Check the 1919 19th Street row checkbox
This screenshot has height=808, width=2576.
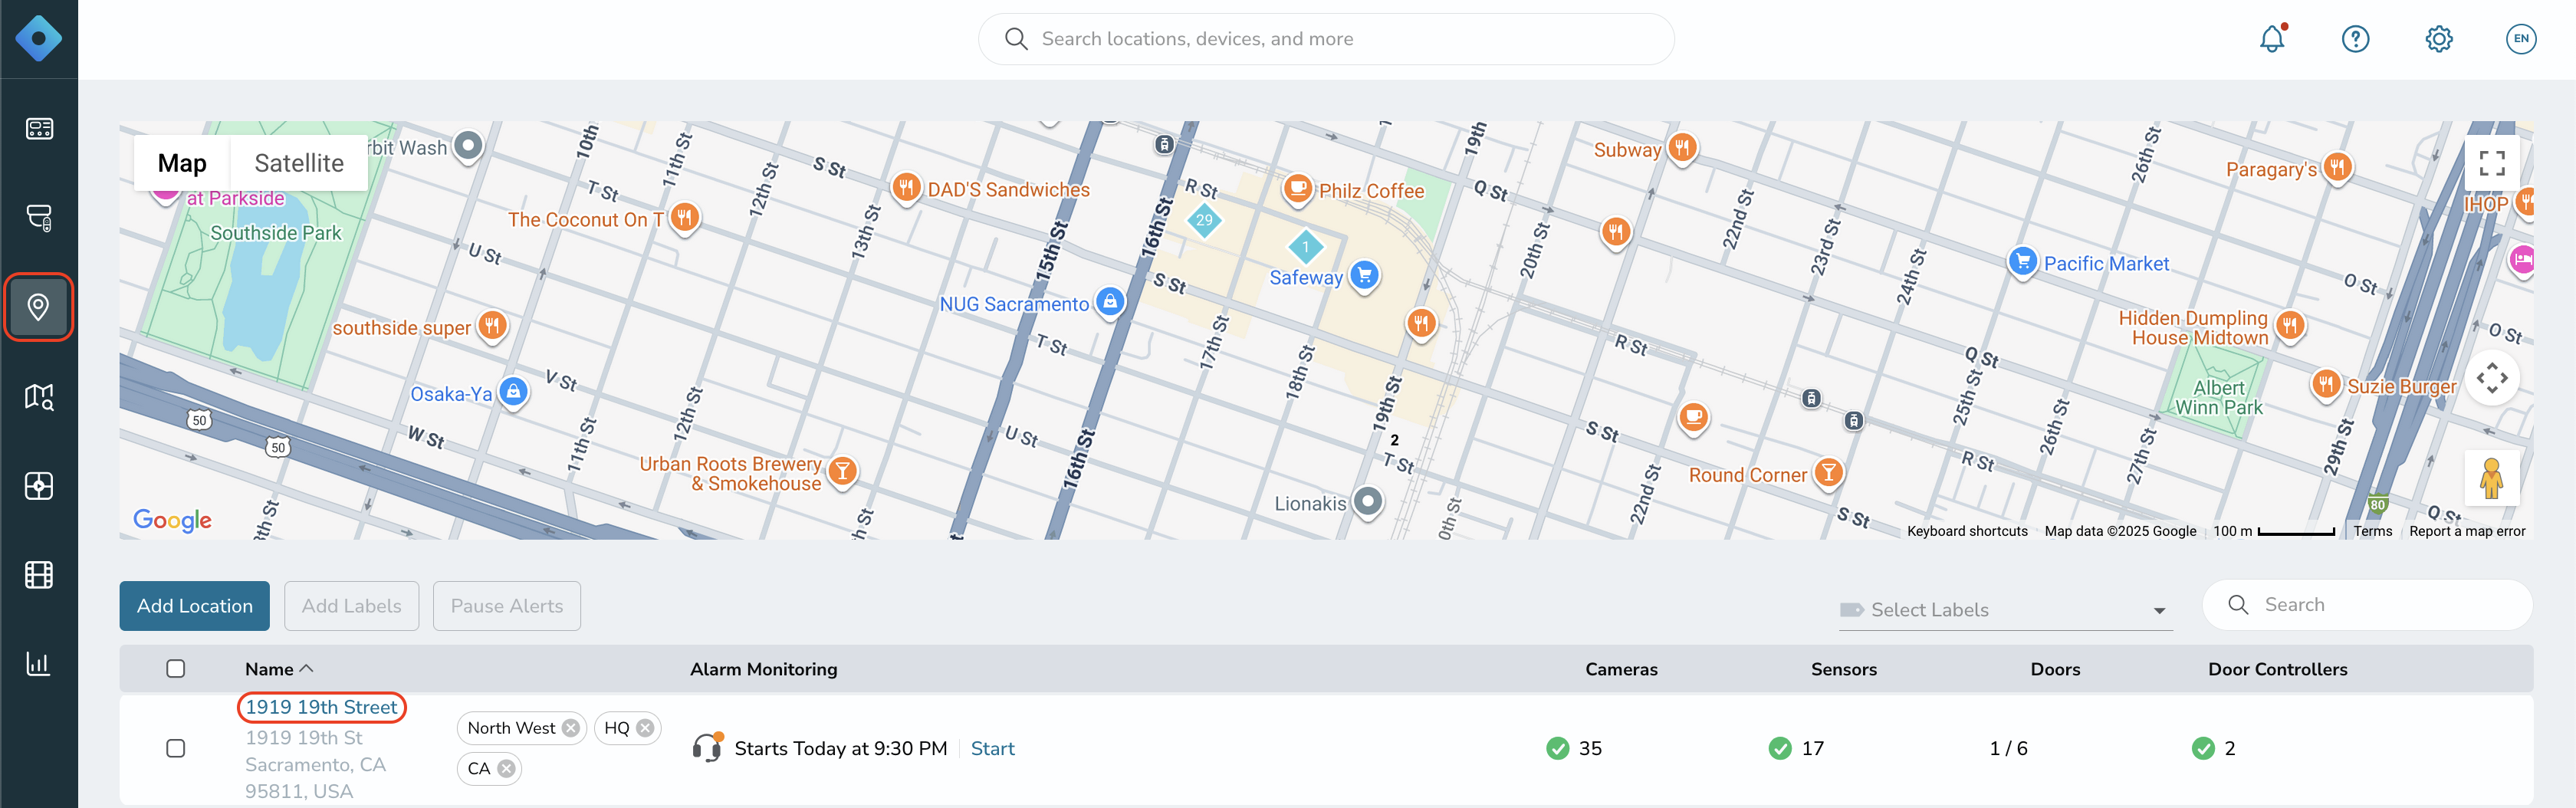[x=176, y=749]
